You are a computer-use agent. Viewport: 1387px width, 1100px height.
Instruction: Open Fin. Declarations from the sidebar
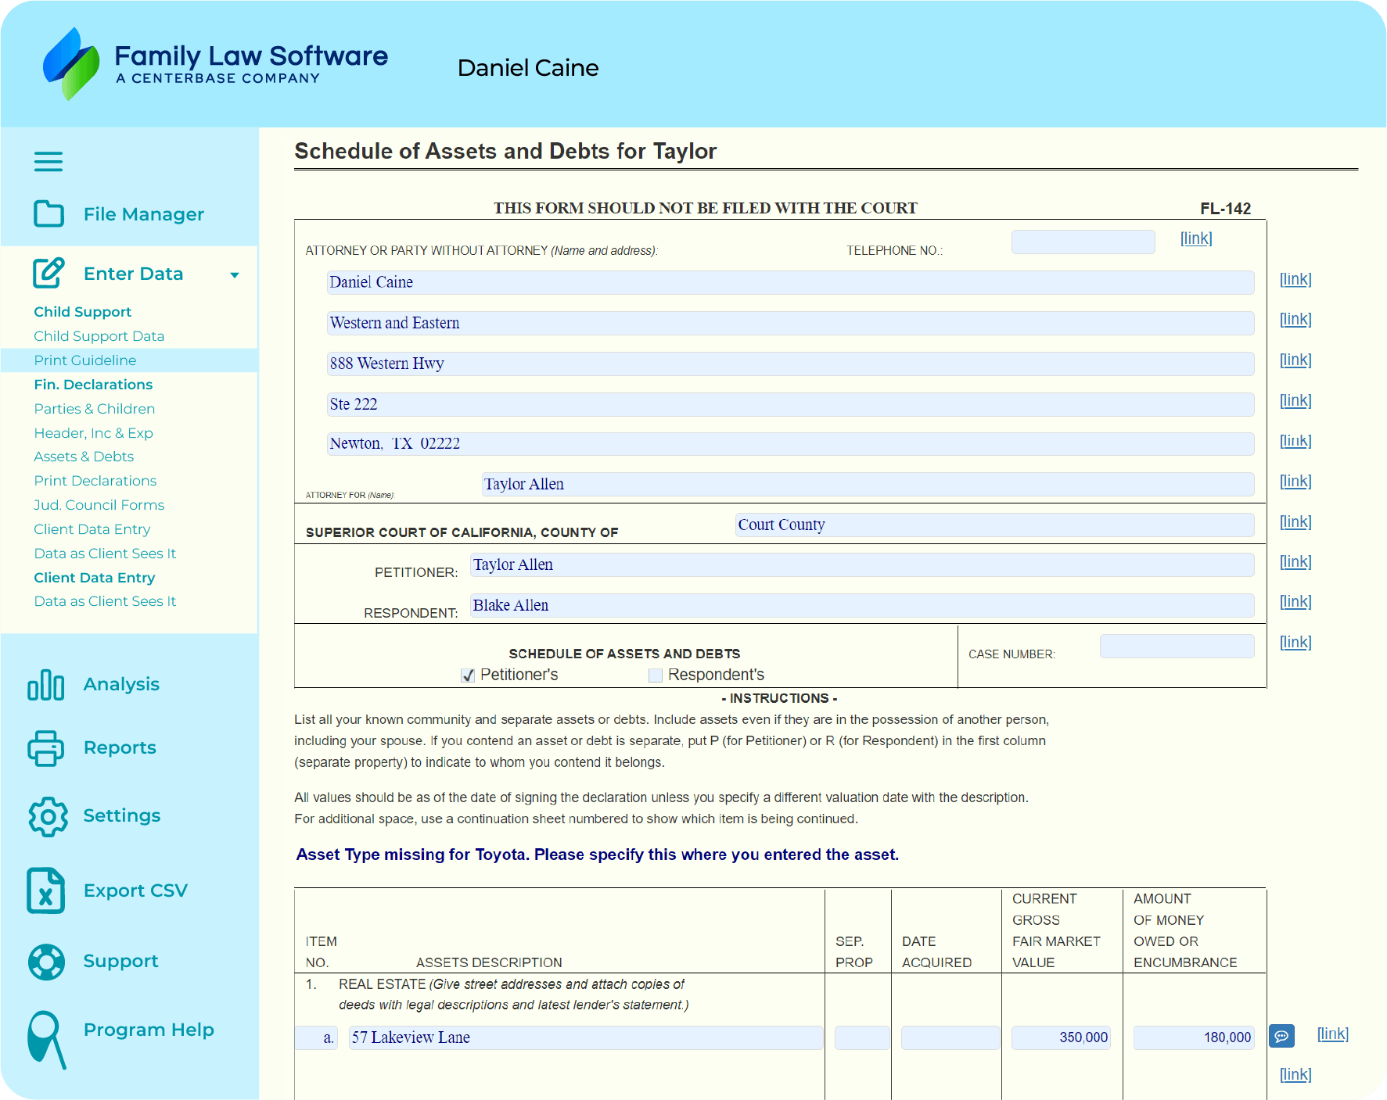click(93, 384)
